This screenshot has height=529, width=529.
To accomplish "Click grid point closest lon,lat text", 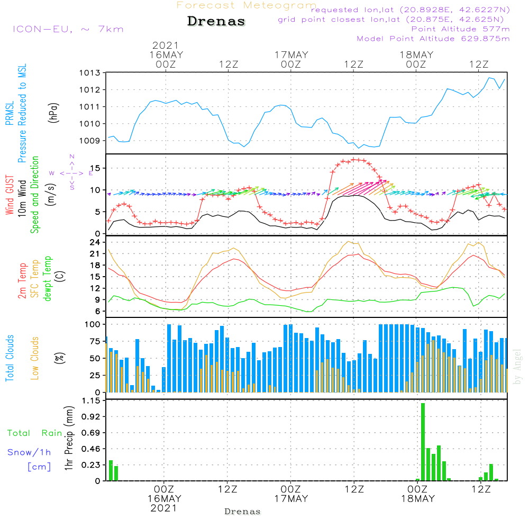I will (391, 20).
